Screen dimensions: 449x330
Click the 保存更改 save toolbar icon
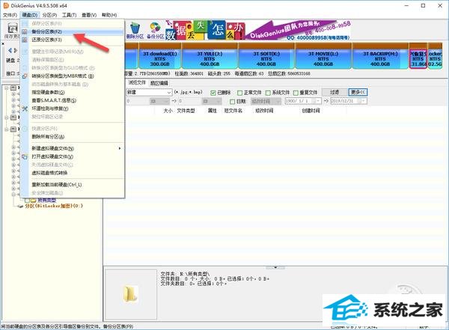point(13,28)
